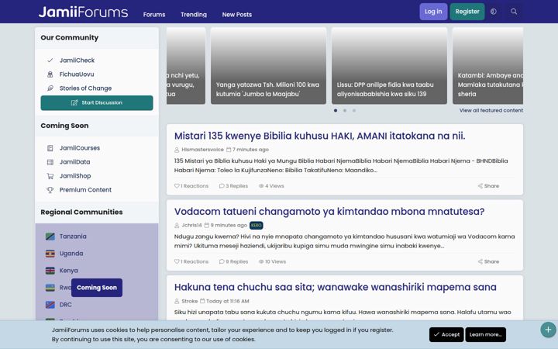This screenshot has height=349, width=558.
Task: Click replies bubble icon on Mistari 135 post
Action: point(222,186)
